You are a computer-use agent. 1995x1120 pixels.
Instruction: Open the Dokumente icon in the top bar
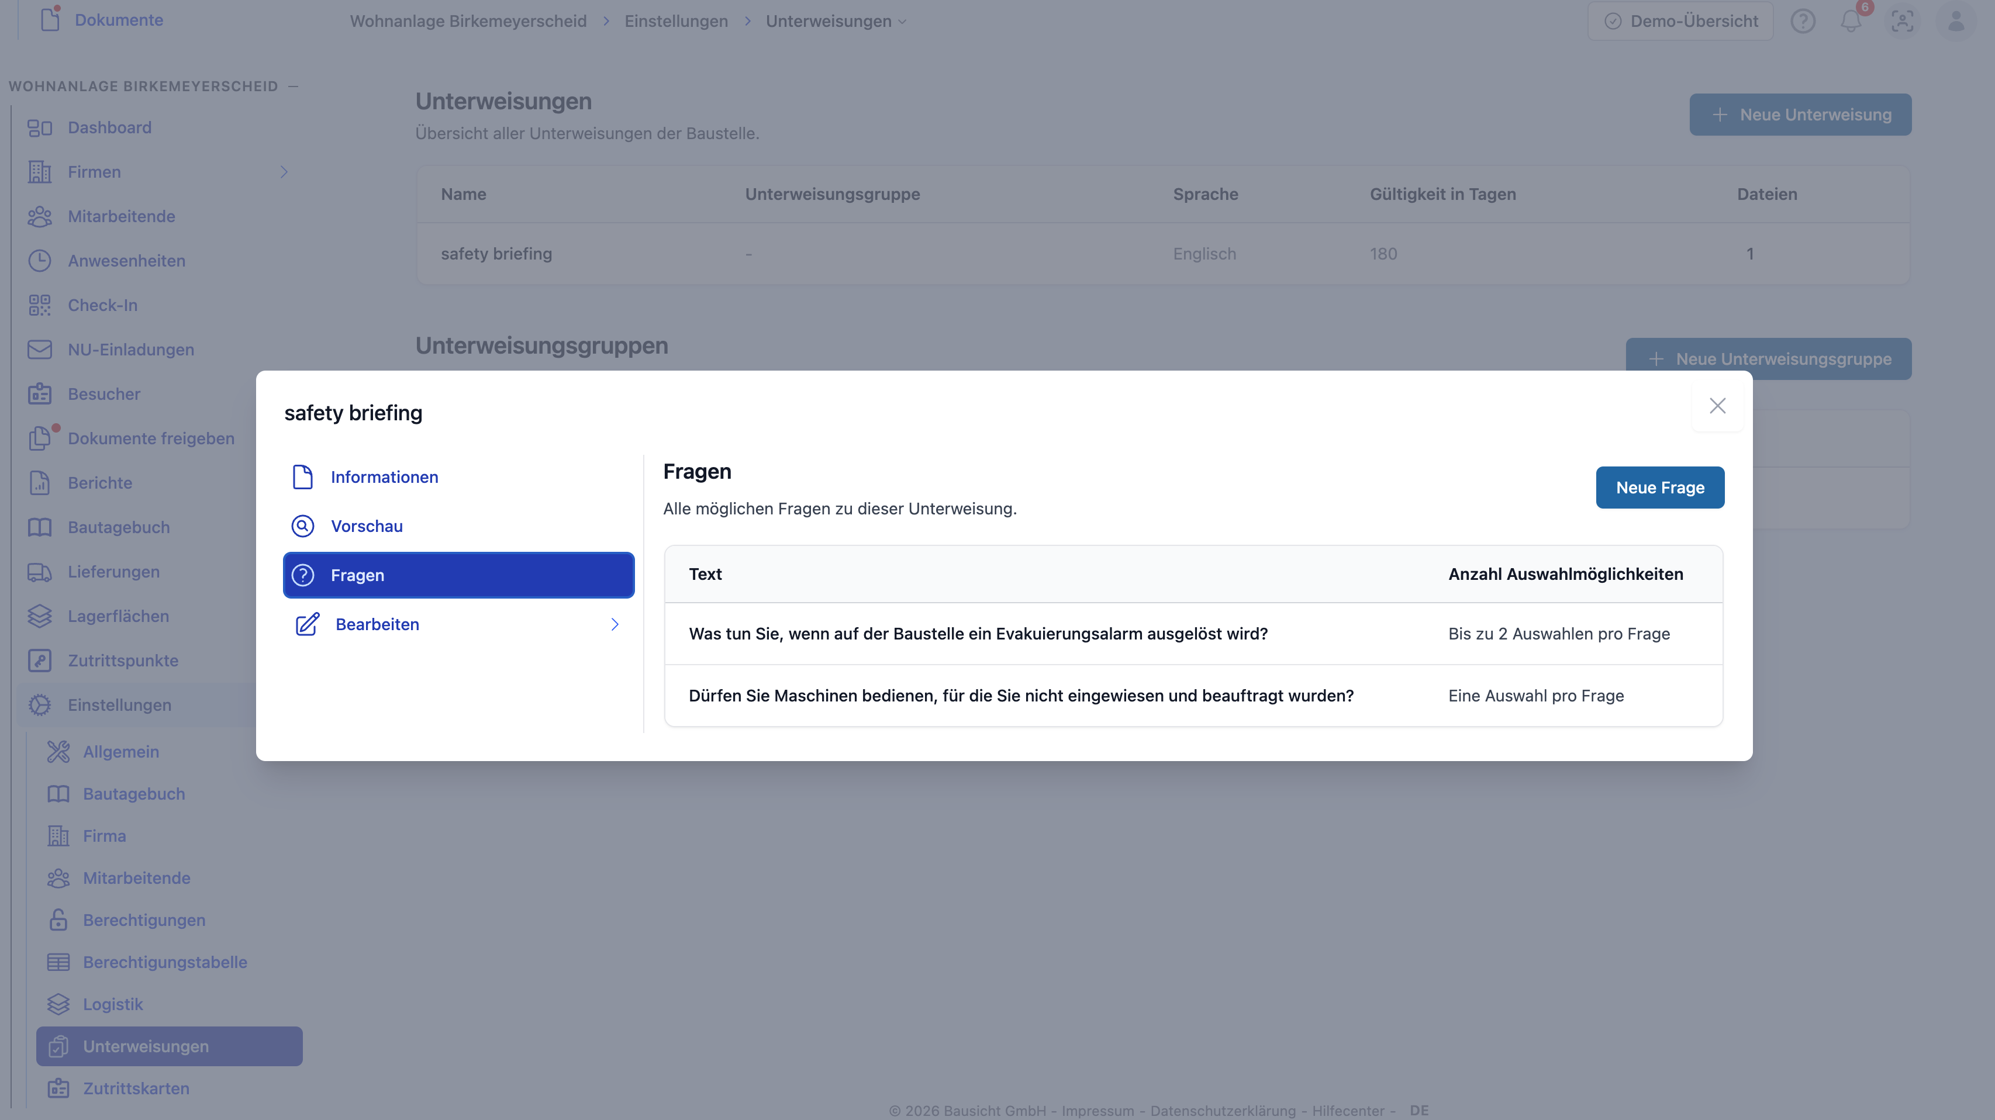tap(50, 19)
